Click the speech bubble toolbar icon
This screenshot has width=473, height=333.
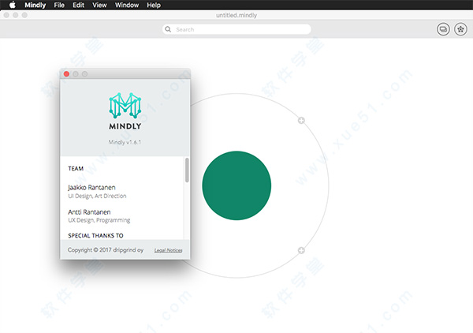click(443, 29)
